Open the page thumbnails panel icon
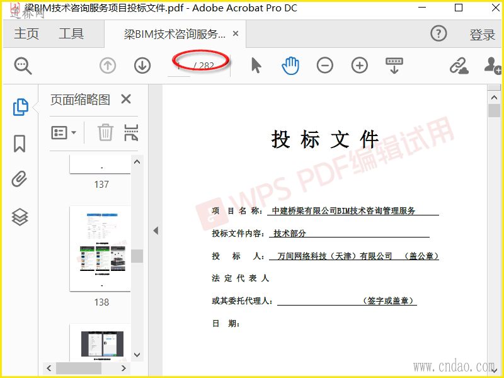 pyautogui.click(x=21, y=106)
